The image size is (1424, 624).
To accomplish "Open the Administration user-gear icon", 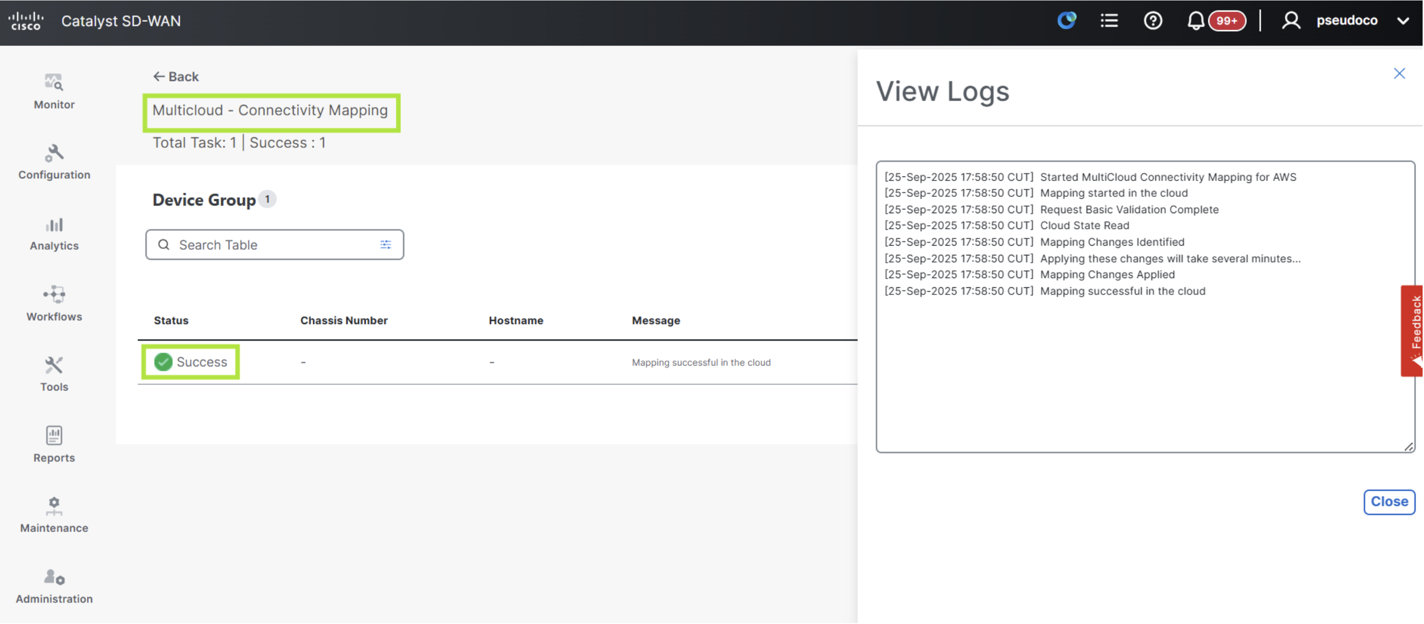I will pyautogui.click(x=53, y=577).
